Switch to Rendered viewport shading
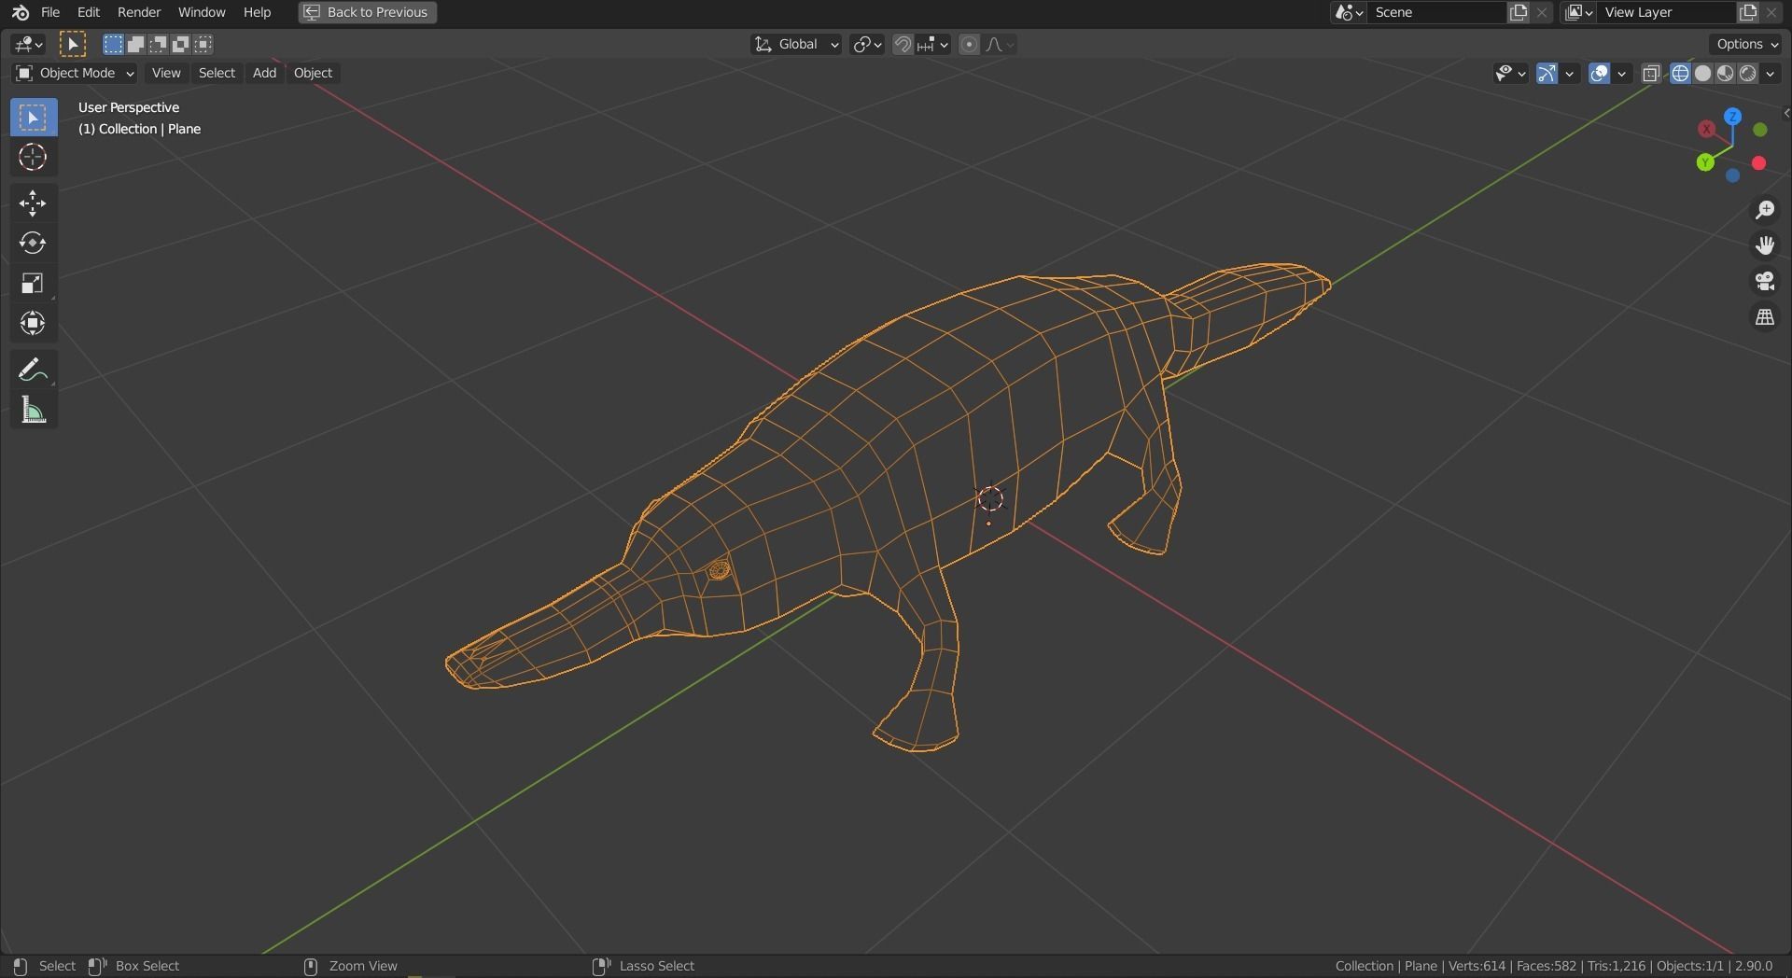Screen dimensions: 1792x978 tap(1747, 73)
